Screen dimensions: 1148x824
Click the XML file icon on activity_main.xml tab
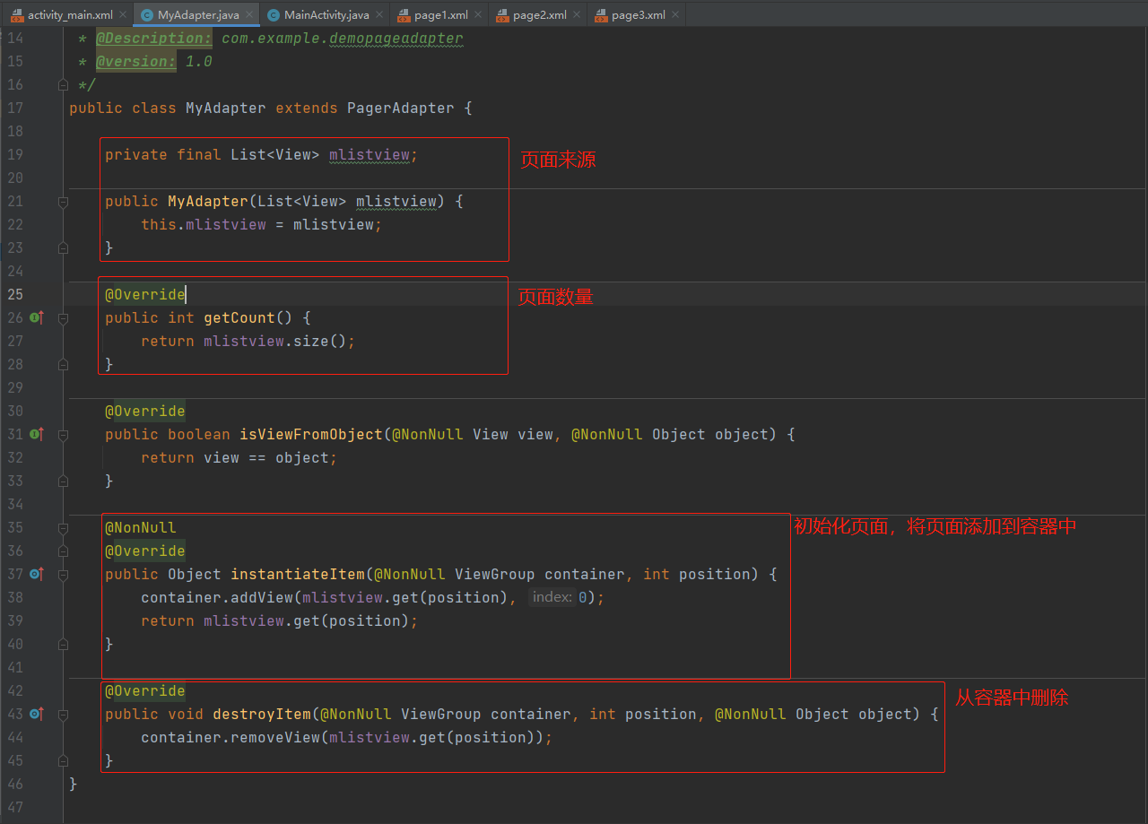coord(17,15)
